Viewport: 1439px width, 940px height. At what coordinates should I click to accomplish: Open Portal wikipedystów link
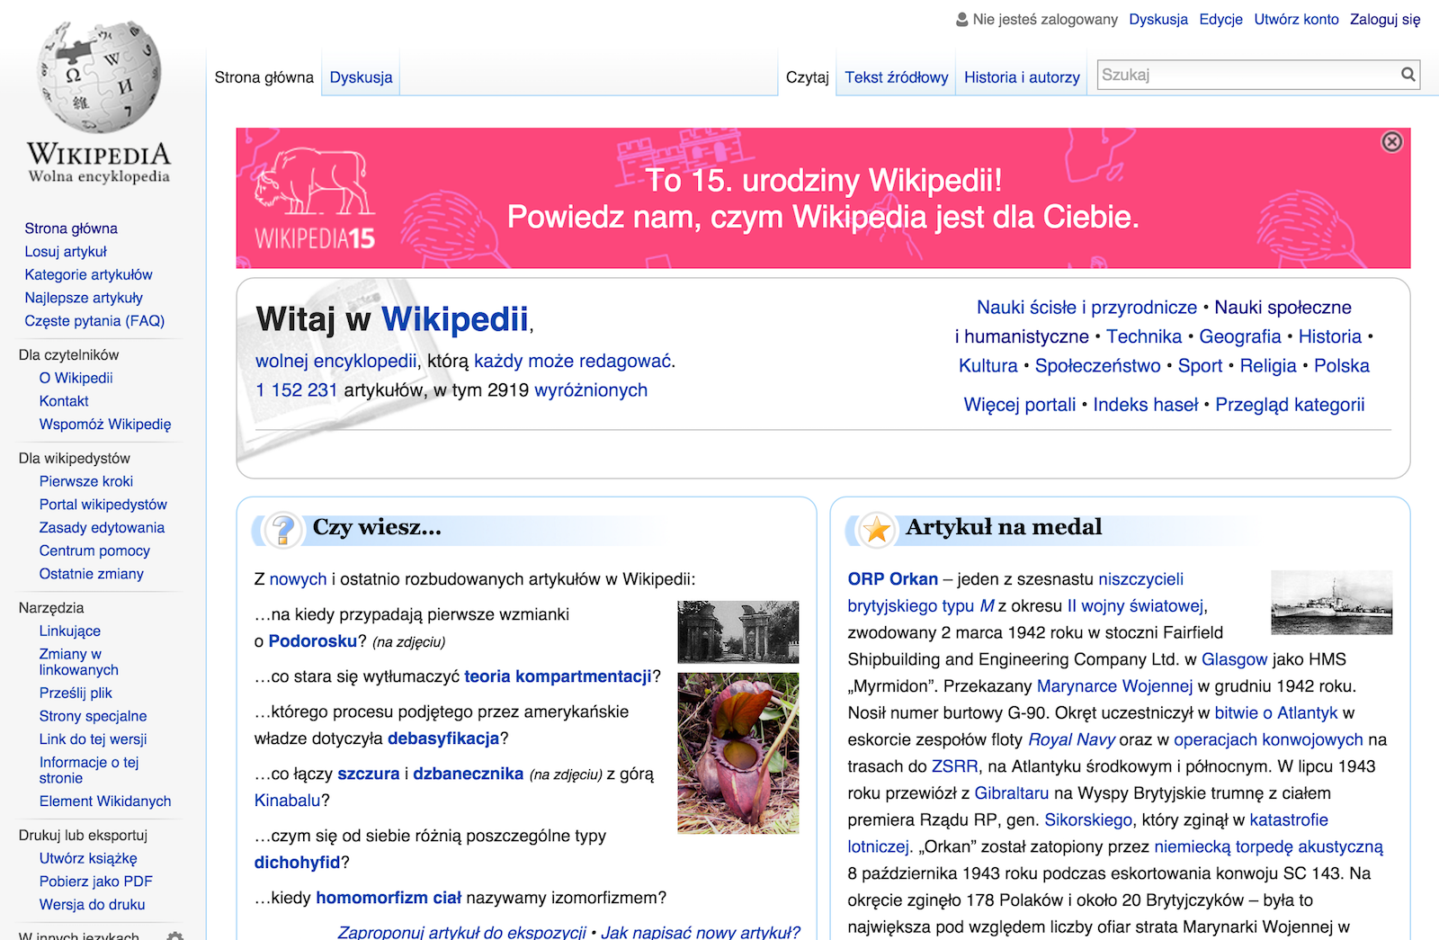[x=103, y=505]
